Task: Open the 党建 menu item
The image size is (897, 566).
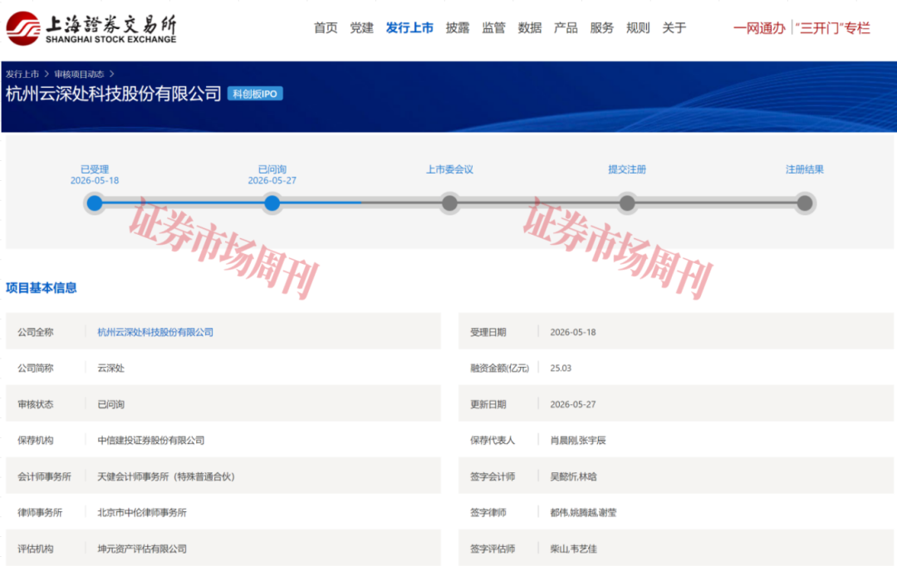Action: coord(361,27)
